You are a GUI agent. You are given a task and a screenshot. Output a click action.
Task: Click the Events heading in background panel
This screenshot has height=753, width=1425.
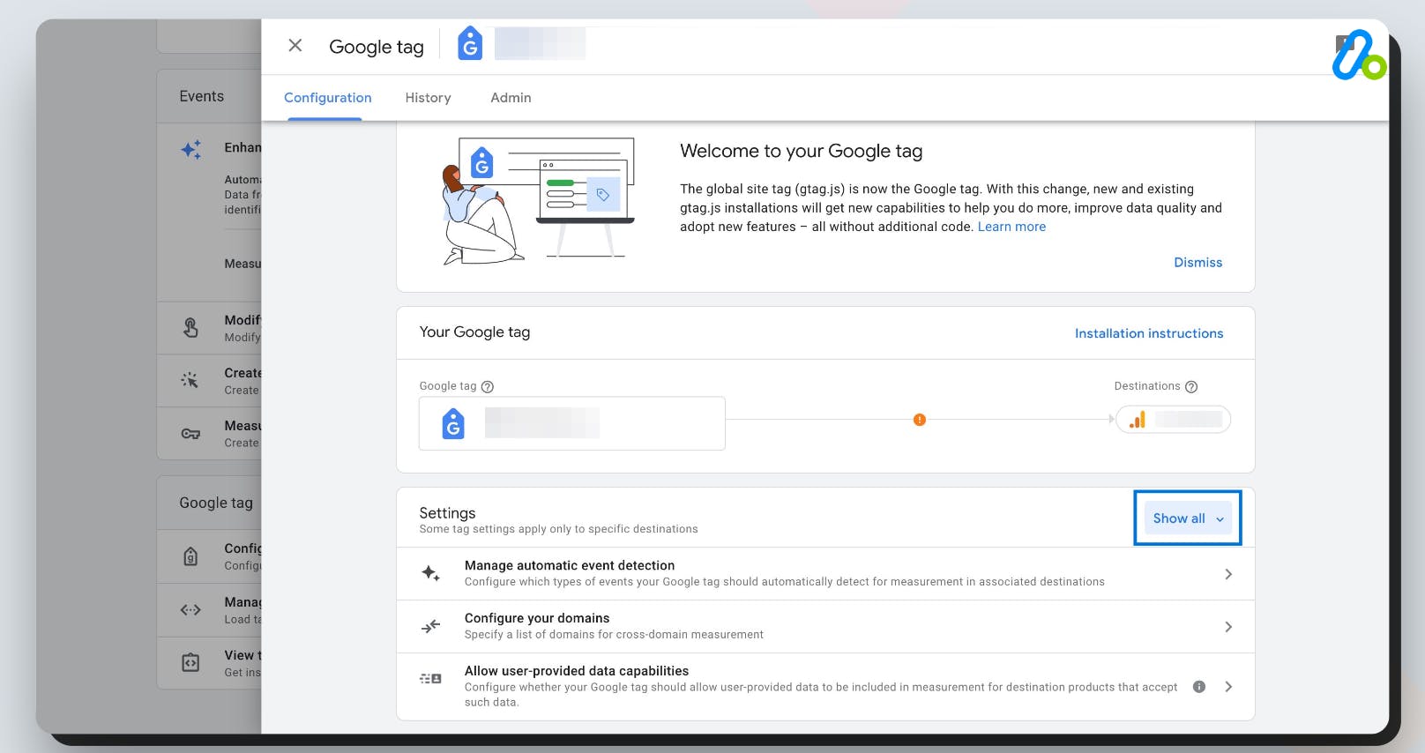click(202, 96)
